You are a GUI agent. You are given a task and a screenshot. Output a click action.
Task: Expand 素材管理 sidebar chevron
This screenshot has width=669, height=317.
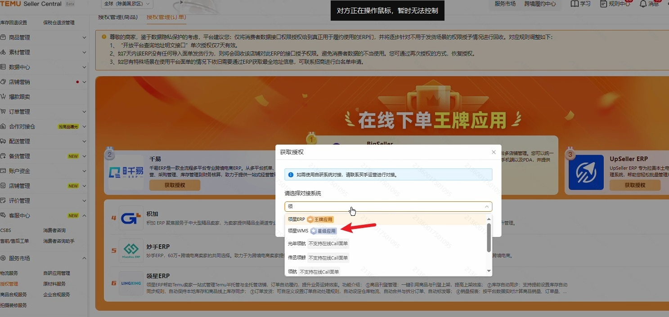tap(84, 52)
